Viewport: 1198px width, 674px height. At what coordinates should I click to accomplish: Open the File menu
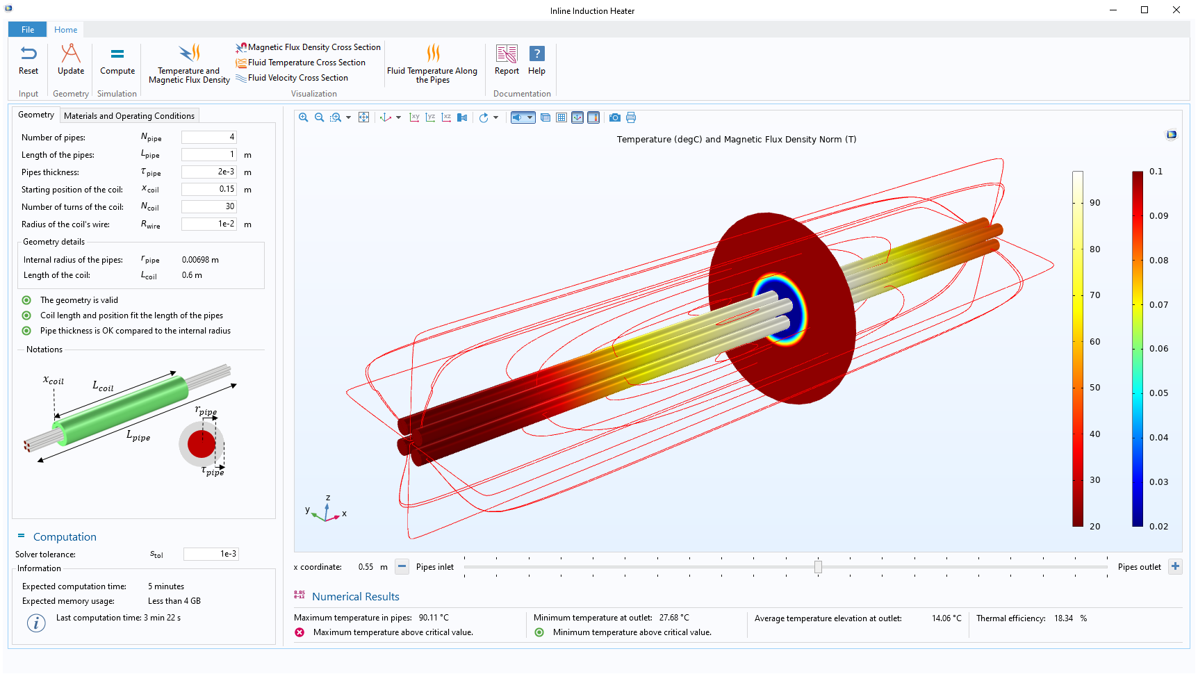[28, 30]
